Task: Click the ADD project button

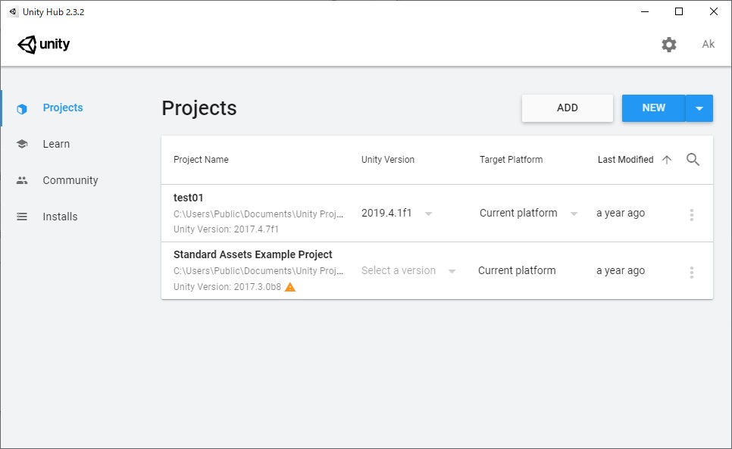Action: coord(568,108)
